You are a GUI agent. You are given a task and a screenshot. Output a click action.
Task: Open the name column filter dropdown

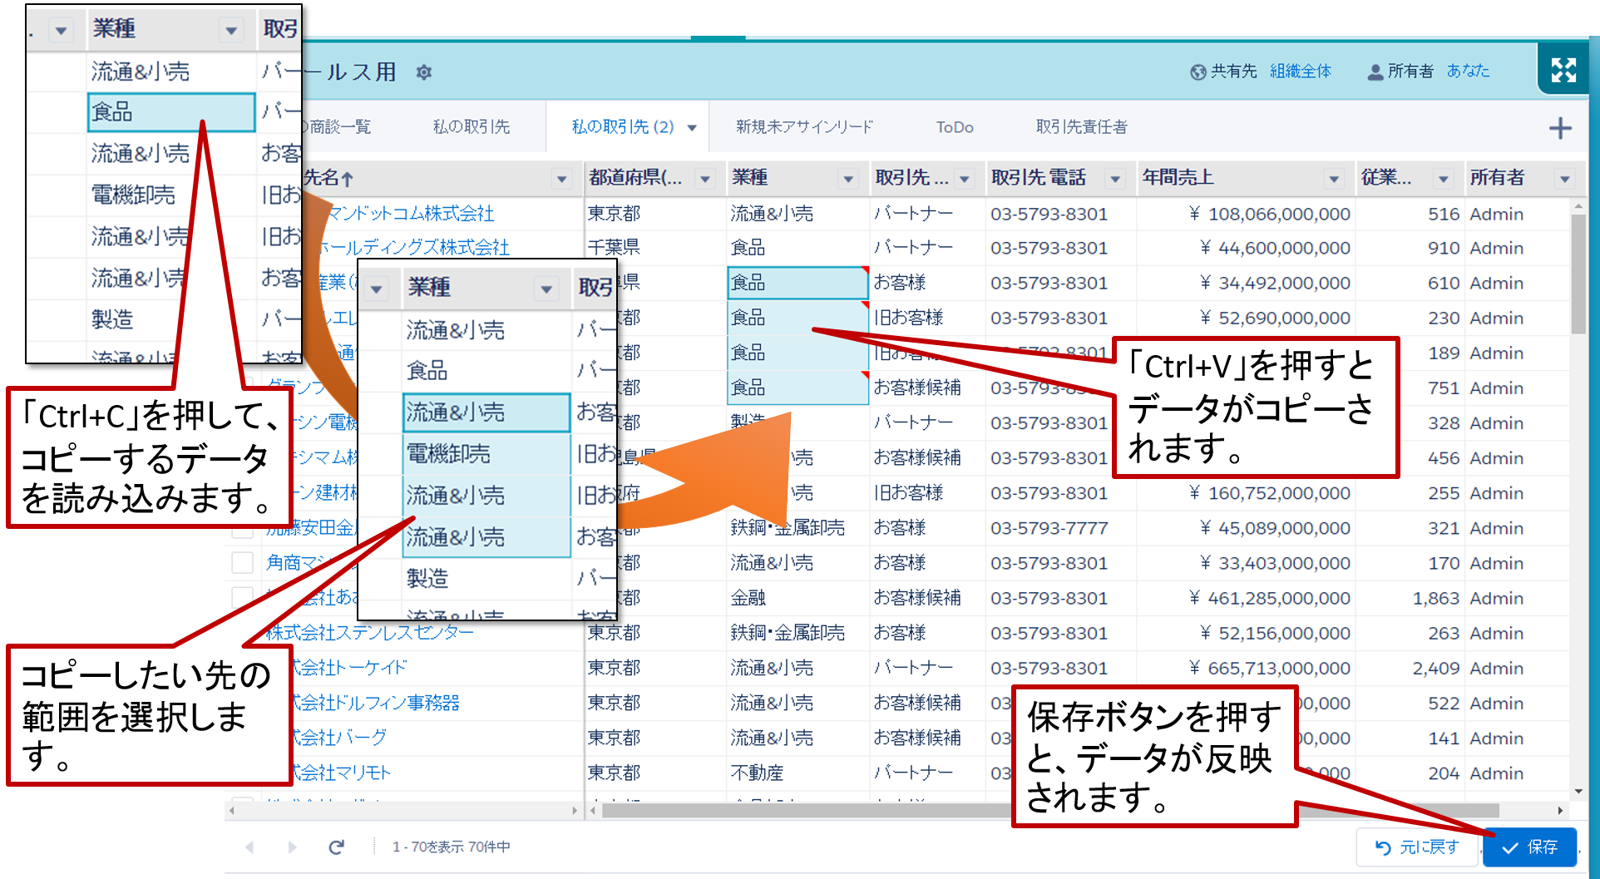pyautogui.click(x=562, y=179)
